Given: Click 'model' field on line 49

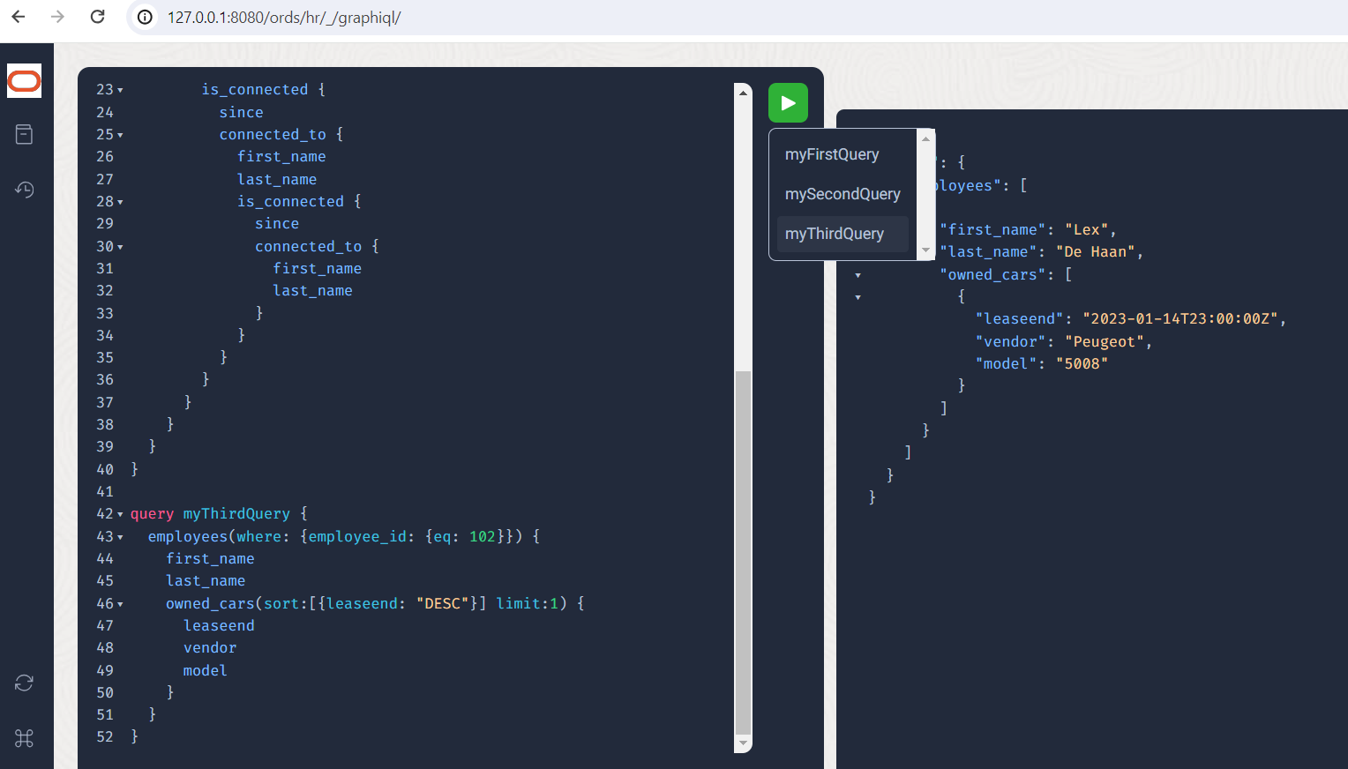Looking at the screenshot, I should coord(206,670).
